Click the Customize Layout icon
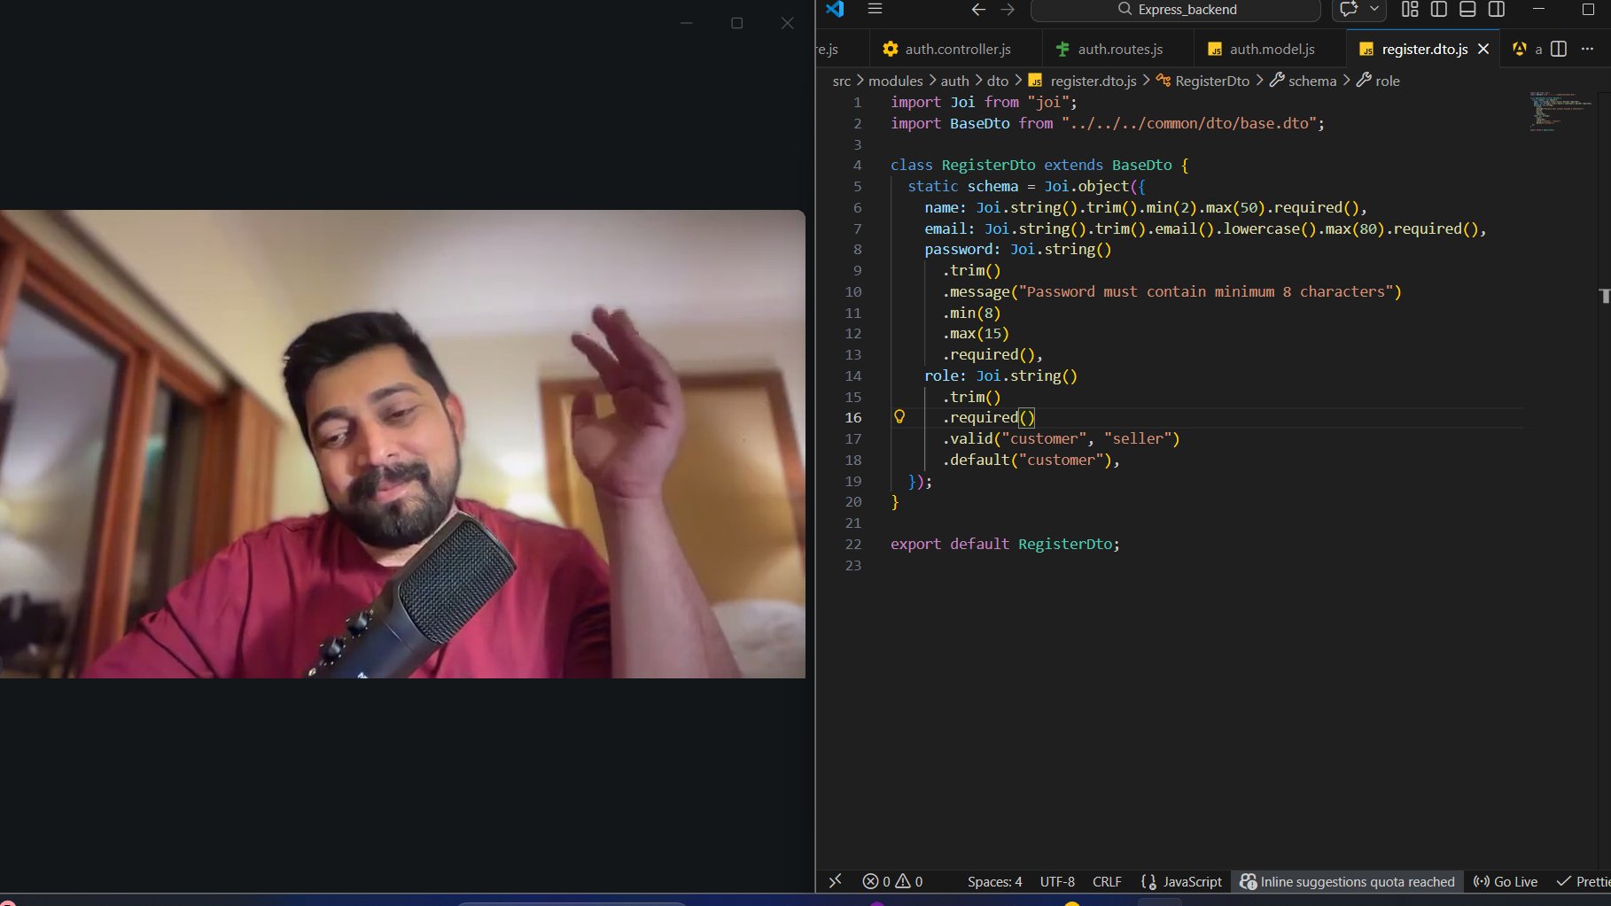 (1410, 9)
